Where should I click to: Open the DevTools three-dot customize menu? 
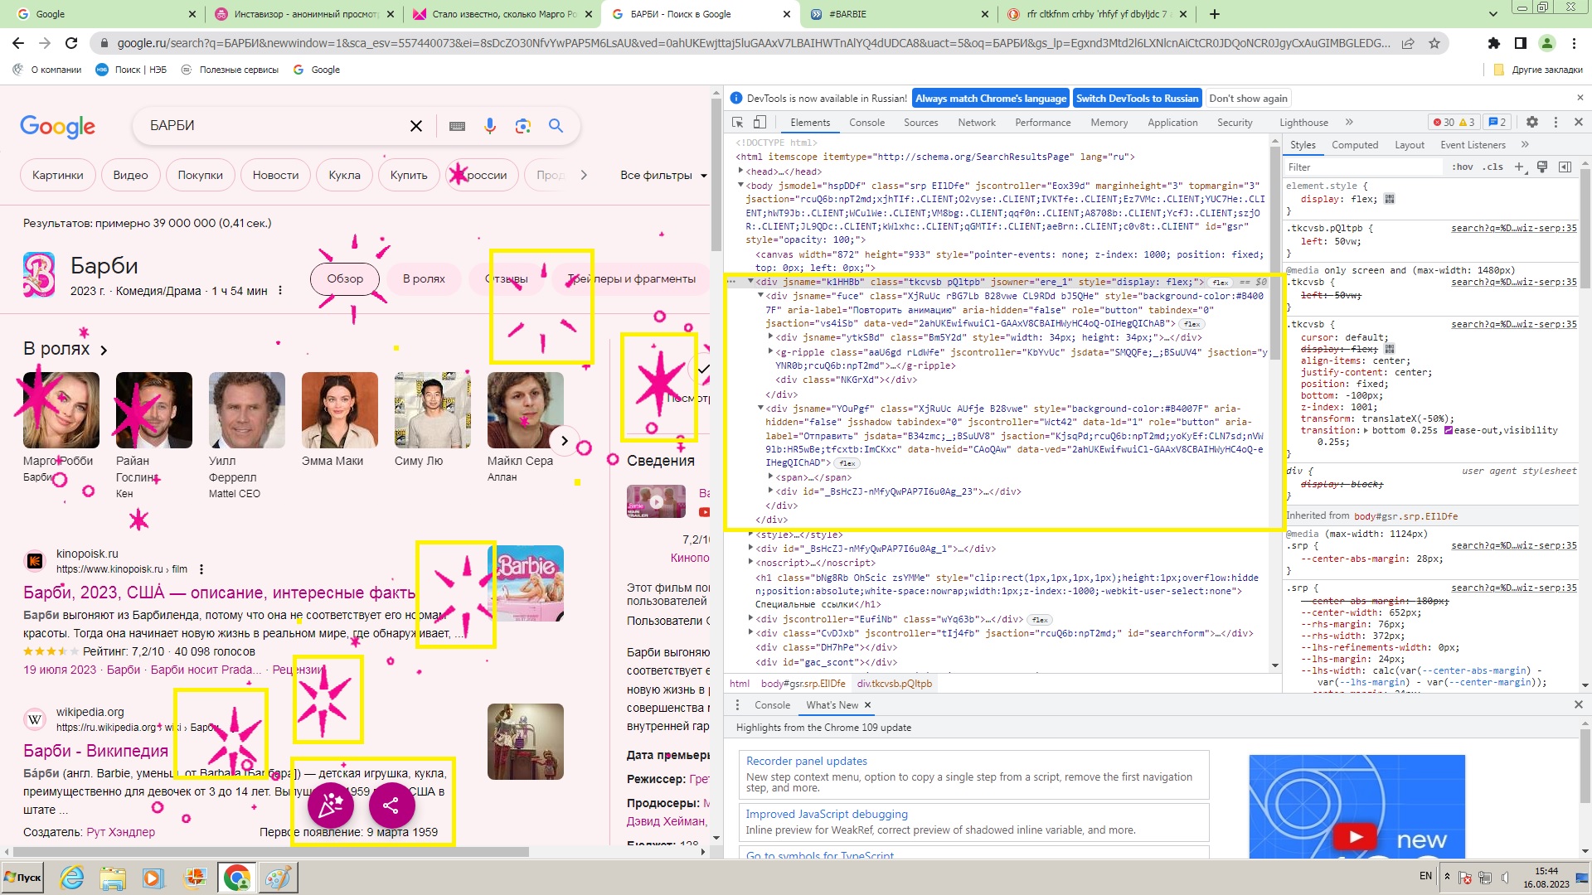[1556, 122]
